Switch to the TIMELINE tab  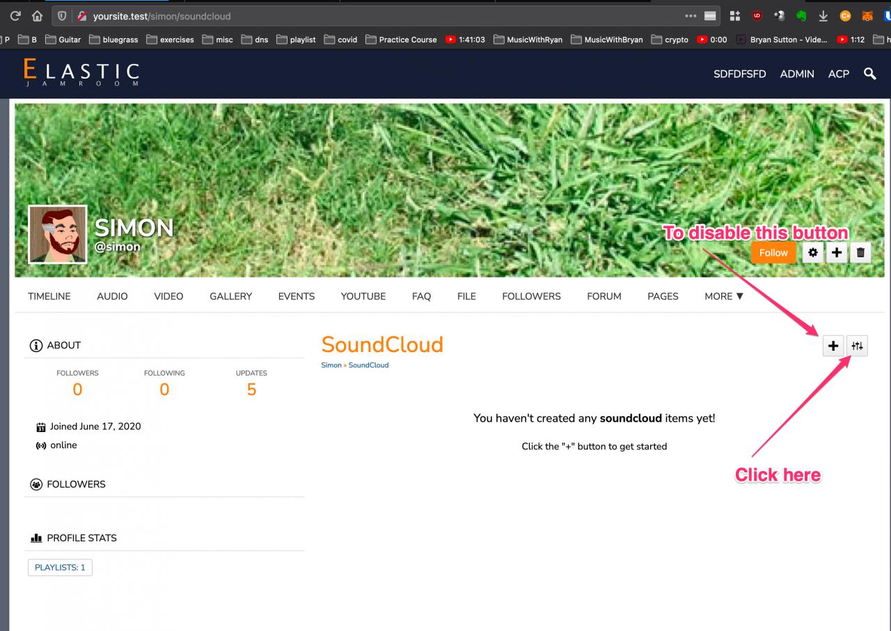coord(49,296)
